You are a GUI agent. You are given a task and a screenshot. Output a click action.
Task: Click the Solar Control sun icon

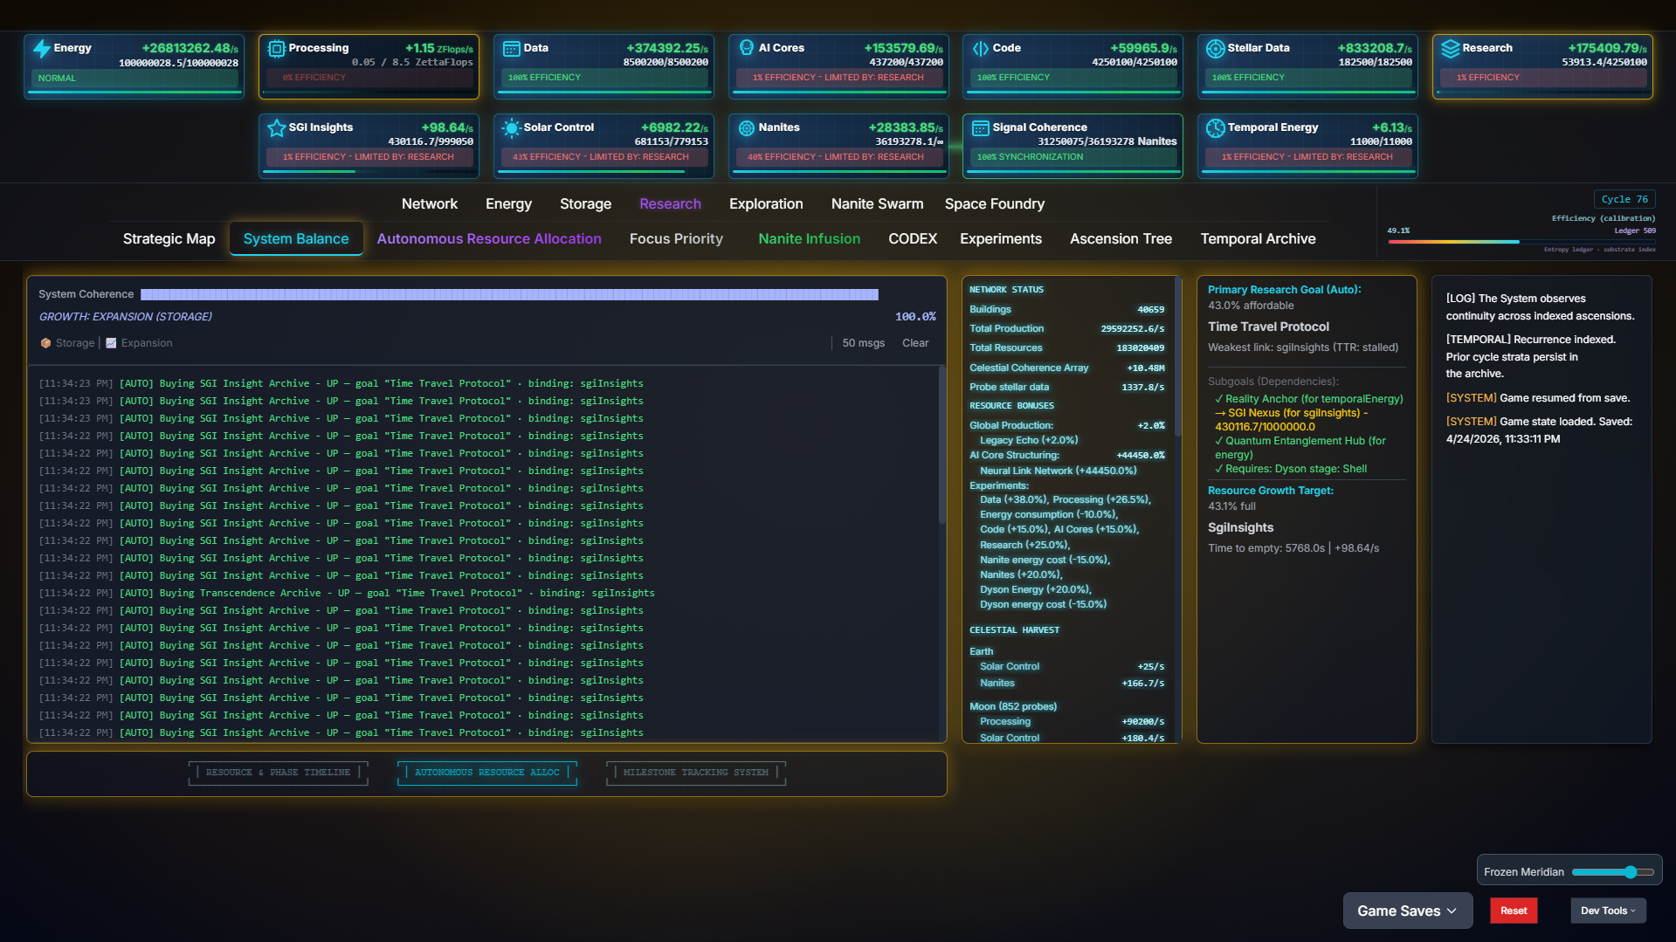coord(512,128)
